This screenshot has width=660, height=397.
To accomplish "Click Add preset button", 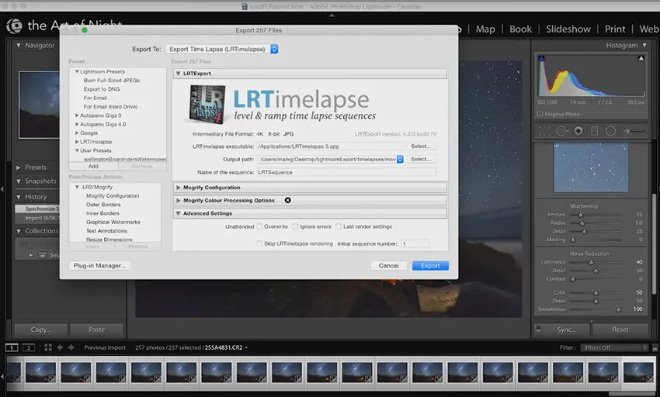I will [x=93, y=167].
